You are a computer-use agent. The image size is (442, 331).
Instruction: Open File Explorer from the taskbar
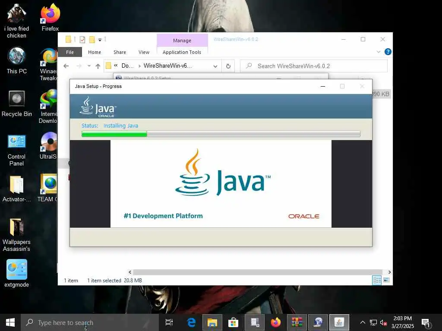pyautogui.click(x=212, y=322)
